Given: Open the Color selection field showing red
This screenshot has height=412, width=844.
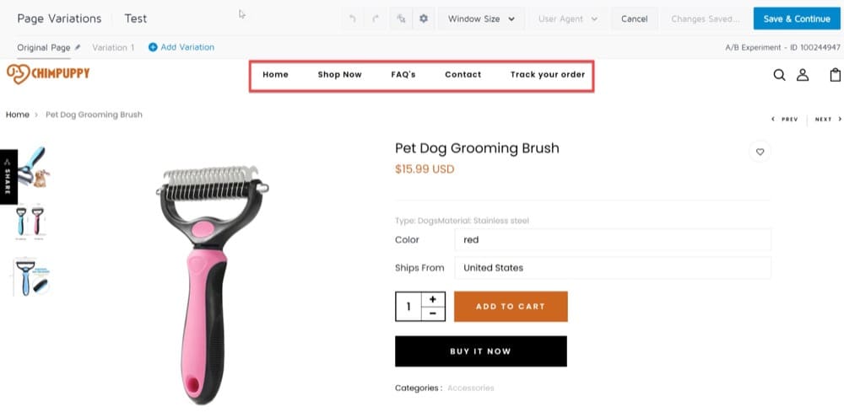Looking at the screenshot, I should tap(613, 239).
